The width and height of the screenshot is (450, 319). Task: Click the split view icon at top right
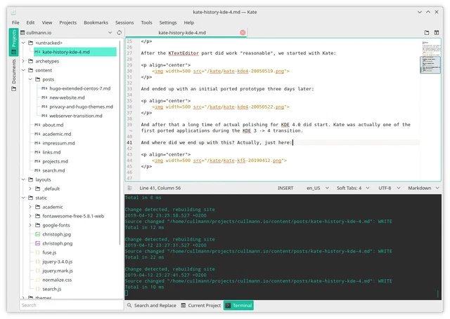(x=436, y=33)
